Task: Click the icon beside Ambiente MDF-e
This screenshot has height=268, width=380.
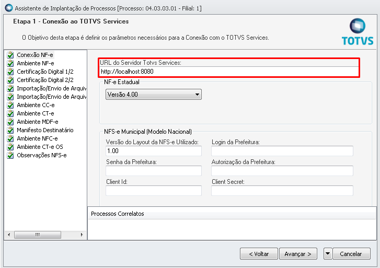Action: click(x=10, y=122)
